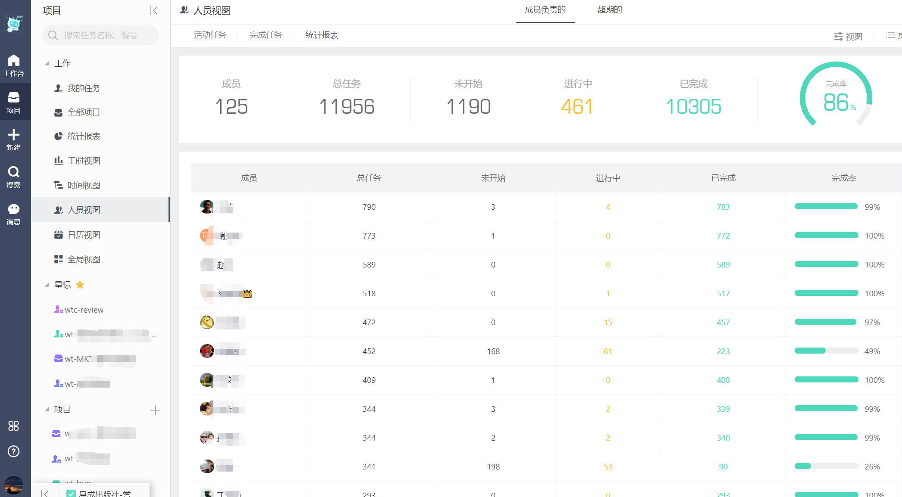Open the 搜索 magnifier in left rail
The height and width of the screenshot is (497, 902).
(13, 177)
